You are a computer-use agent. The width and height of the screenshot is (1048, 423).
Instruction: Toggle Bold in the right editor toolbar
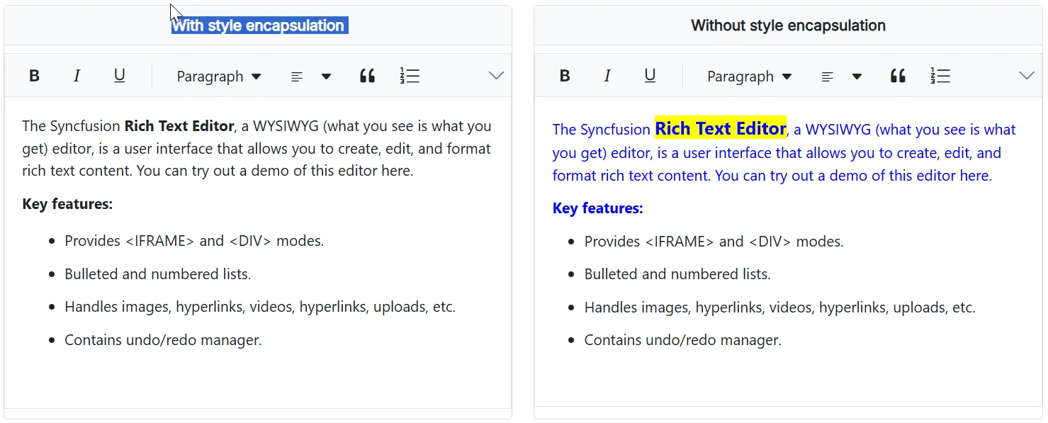pyautogui.click(x=565, y=76)
